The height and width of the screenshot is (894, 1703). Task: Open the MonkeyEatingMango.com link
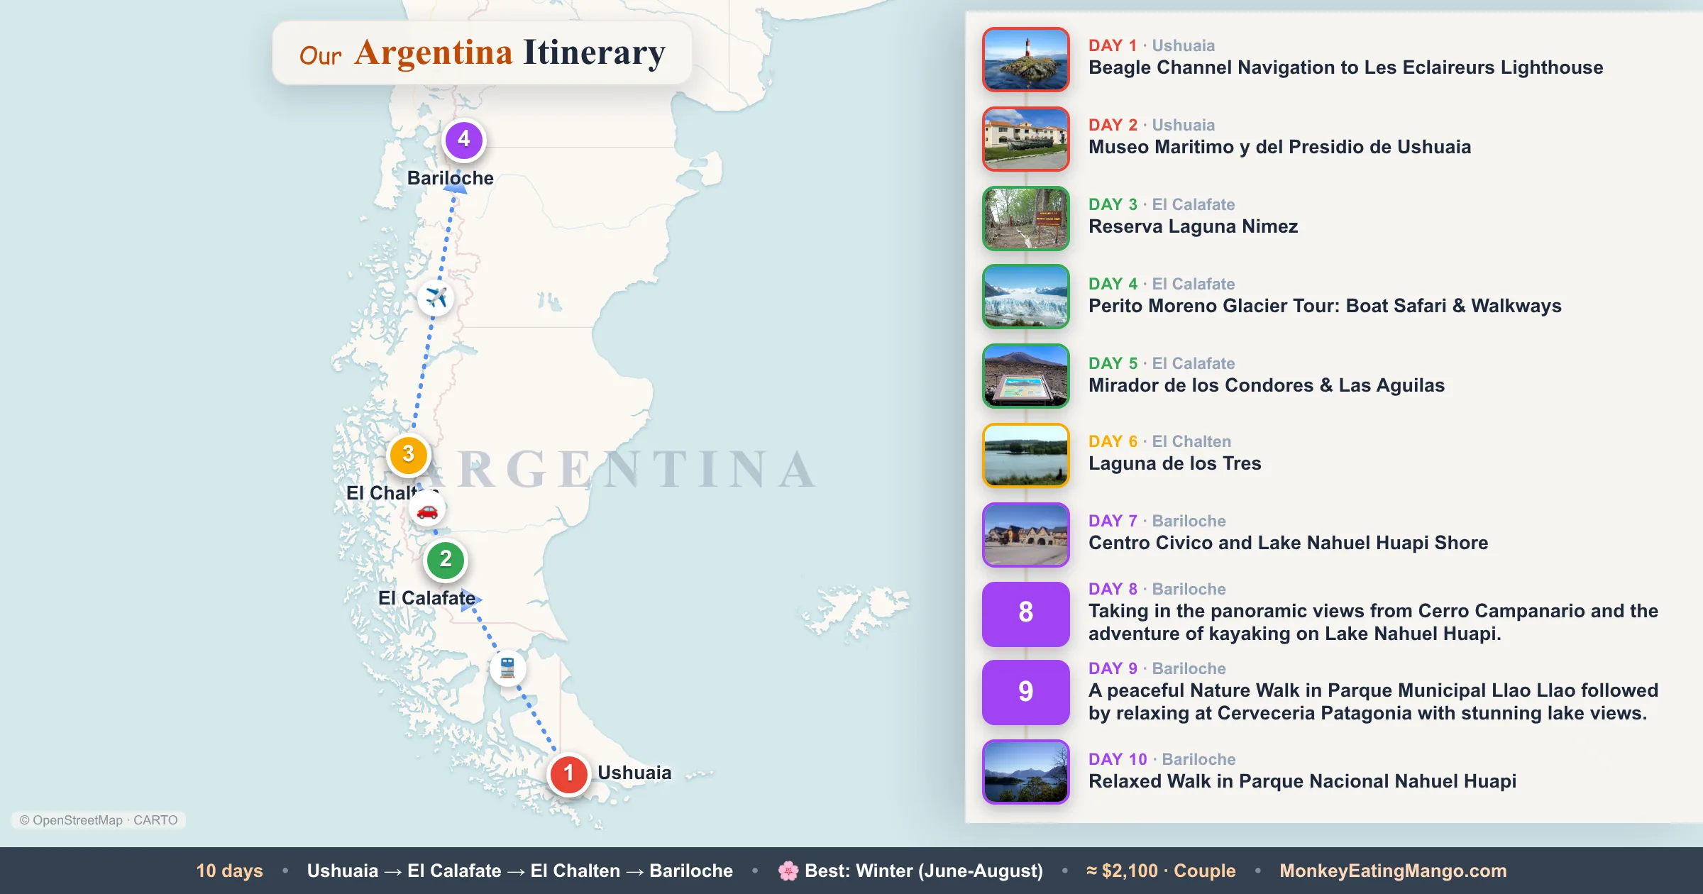pos(1393,871)
